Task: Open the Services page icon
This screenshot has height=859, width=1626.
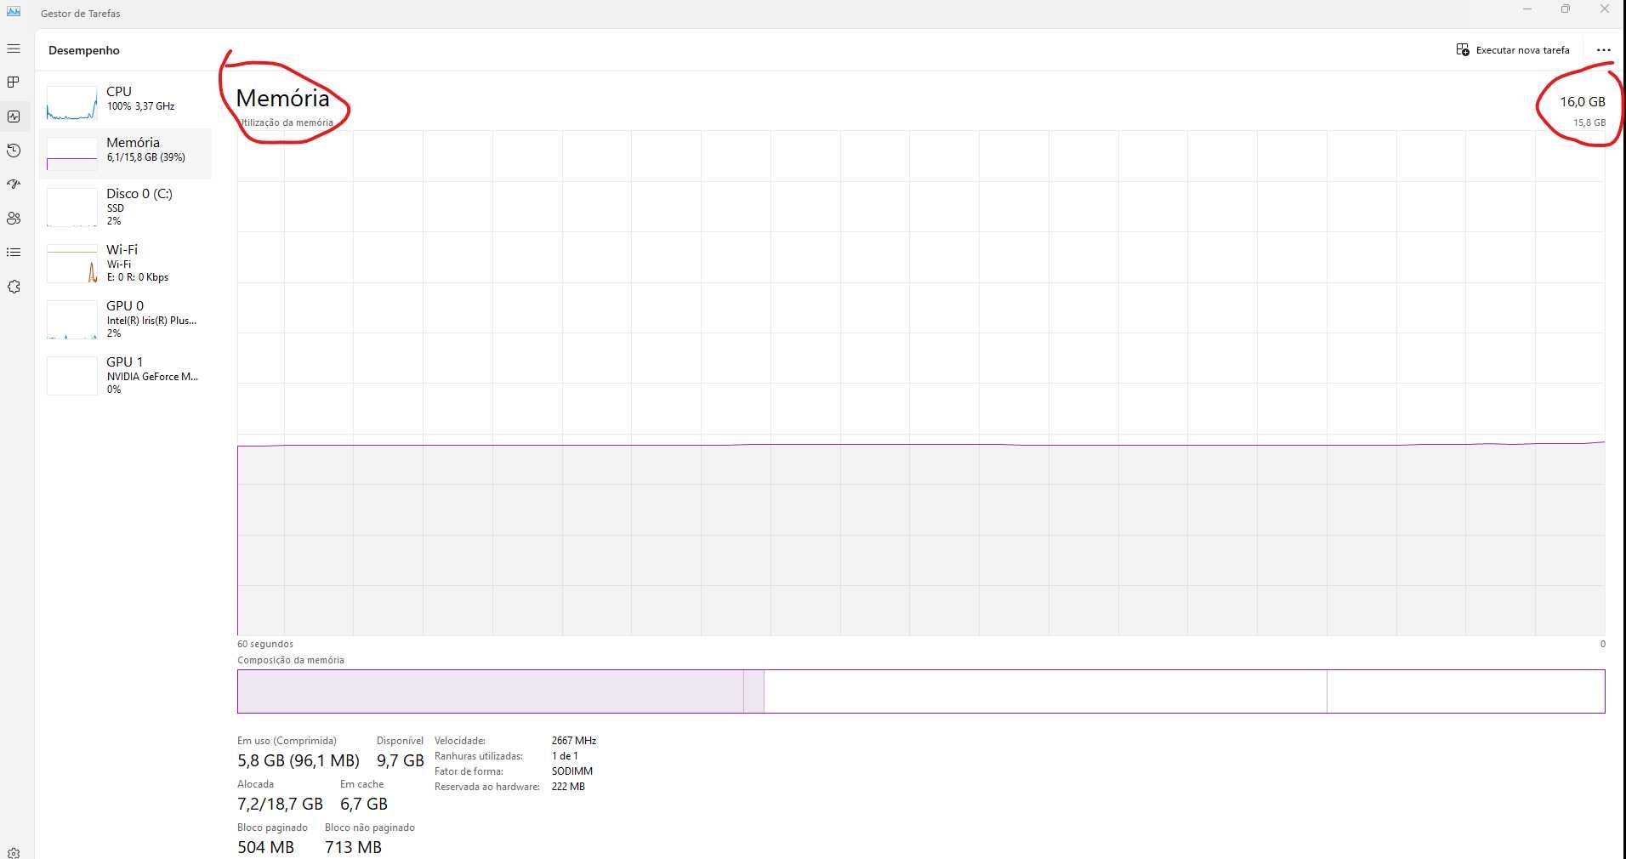Action: pos(14,287)
